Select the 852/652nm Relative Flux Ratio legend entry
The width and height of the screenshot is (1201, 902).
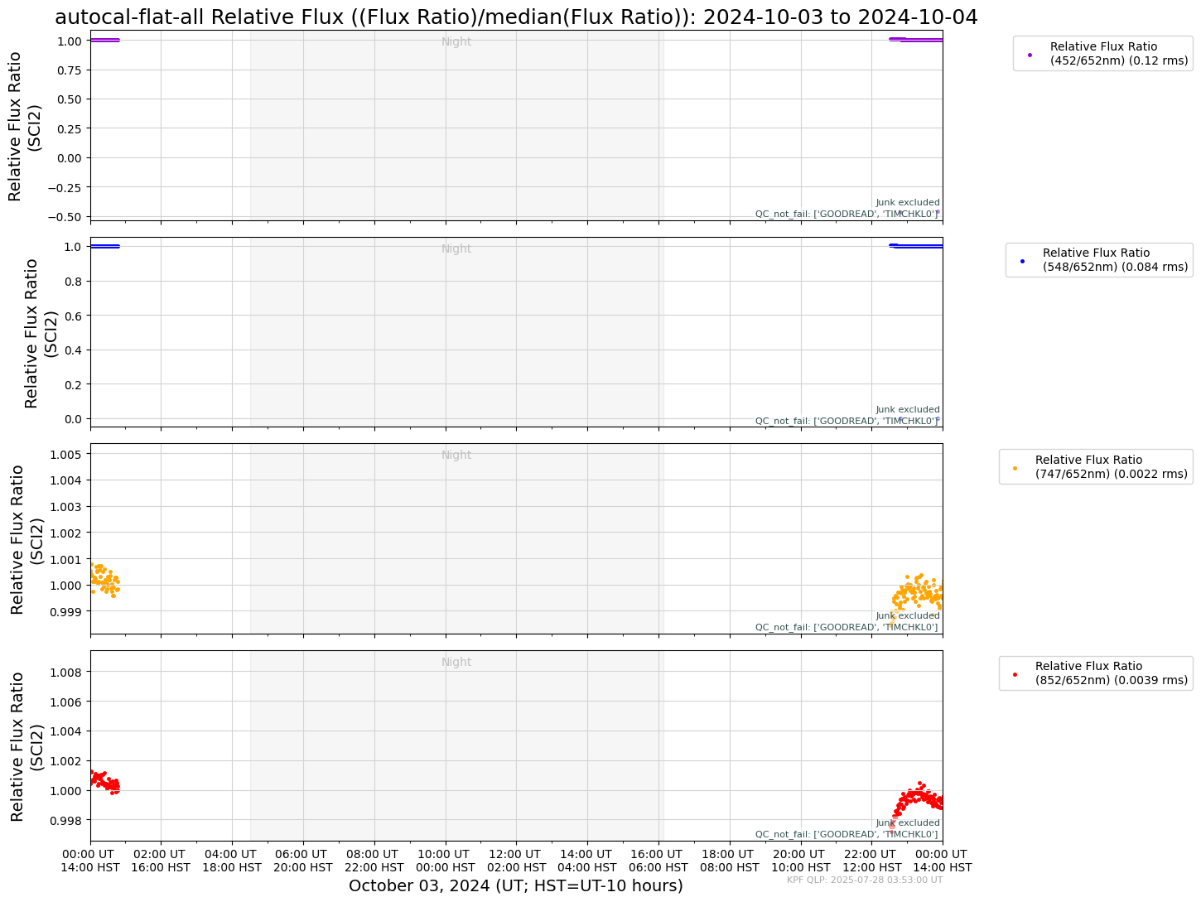point(1096,673)
